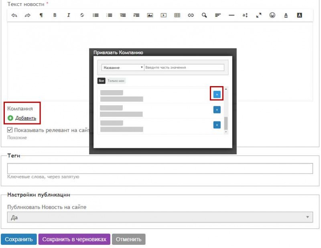Open the emoji smiley picker
This screenshot has height=248, width=321.
[x=272, y=15]
